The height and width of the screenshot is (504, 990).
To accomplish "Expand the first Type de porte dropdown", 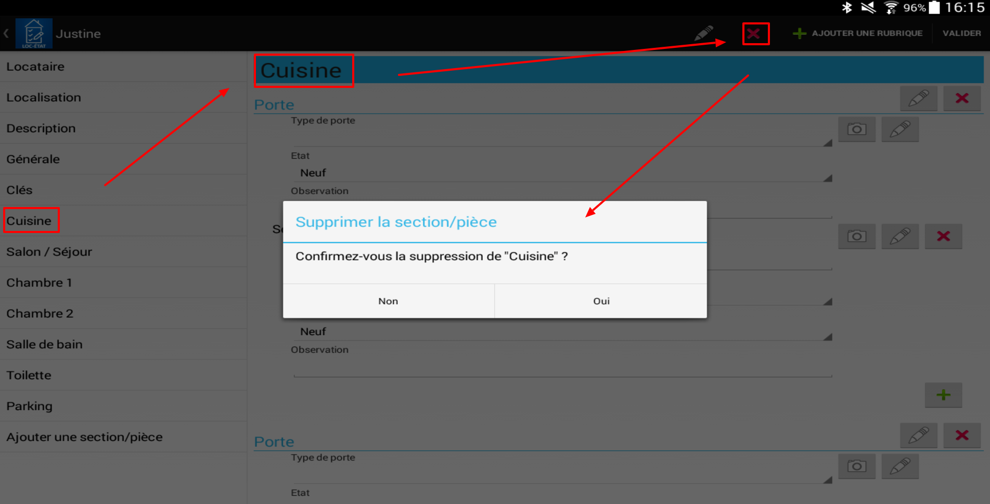I will (561, 138).
